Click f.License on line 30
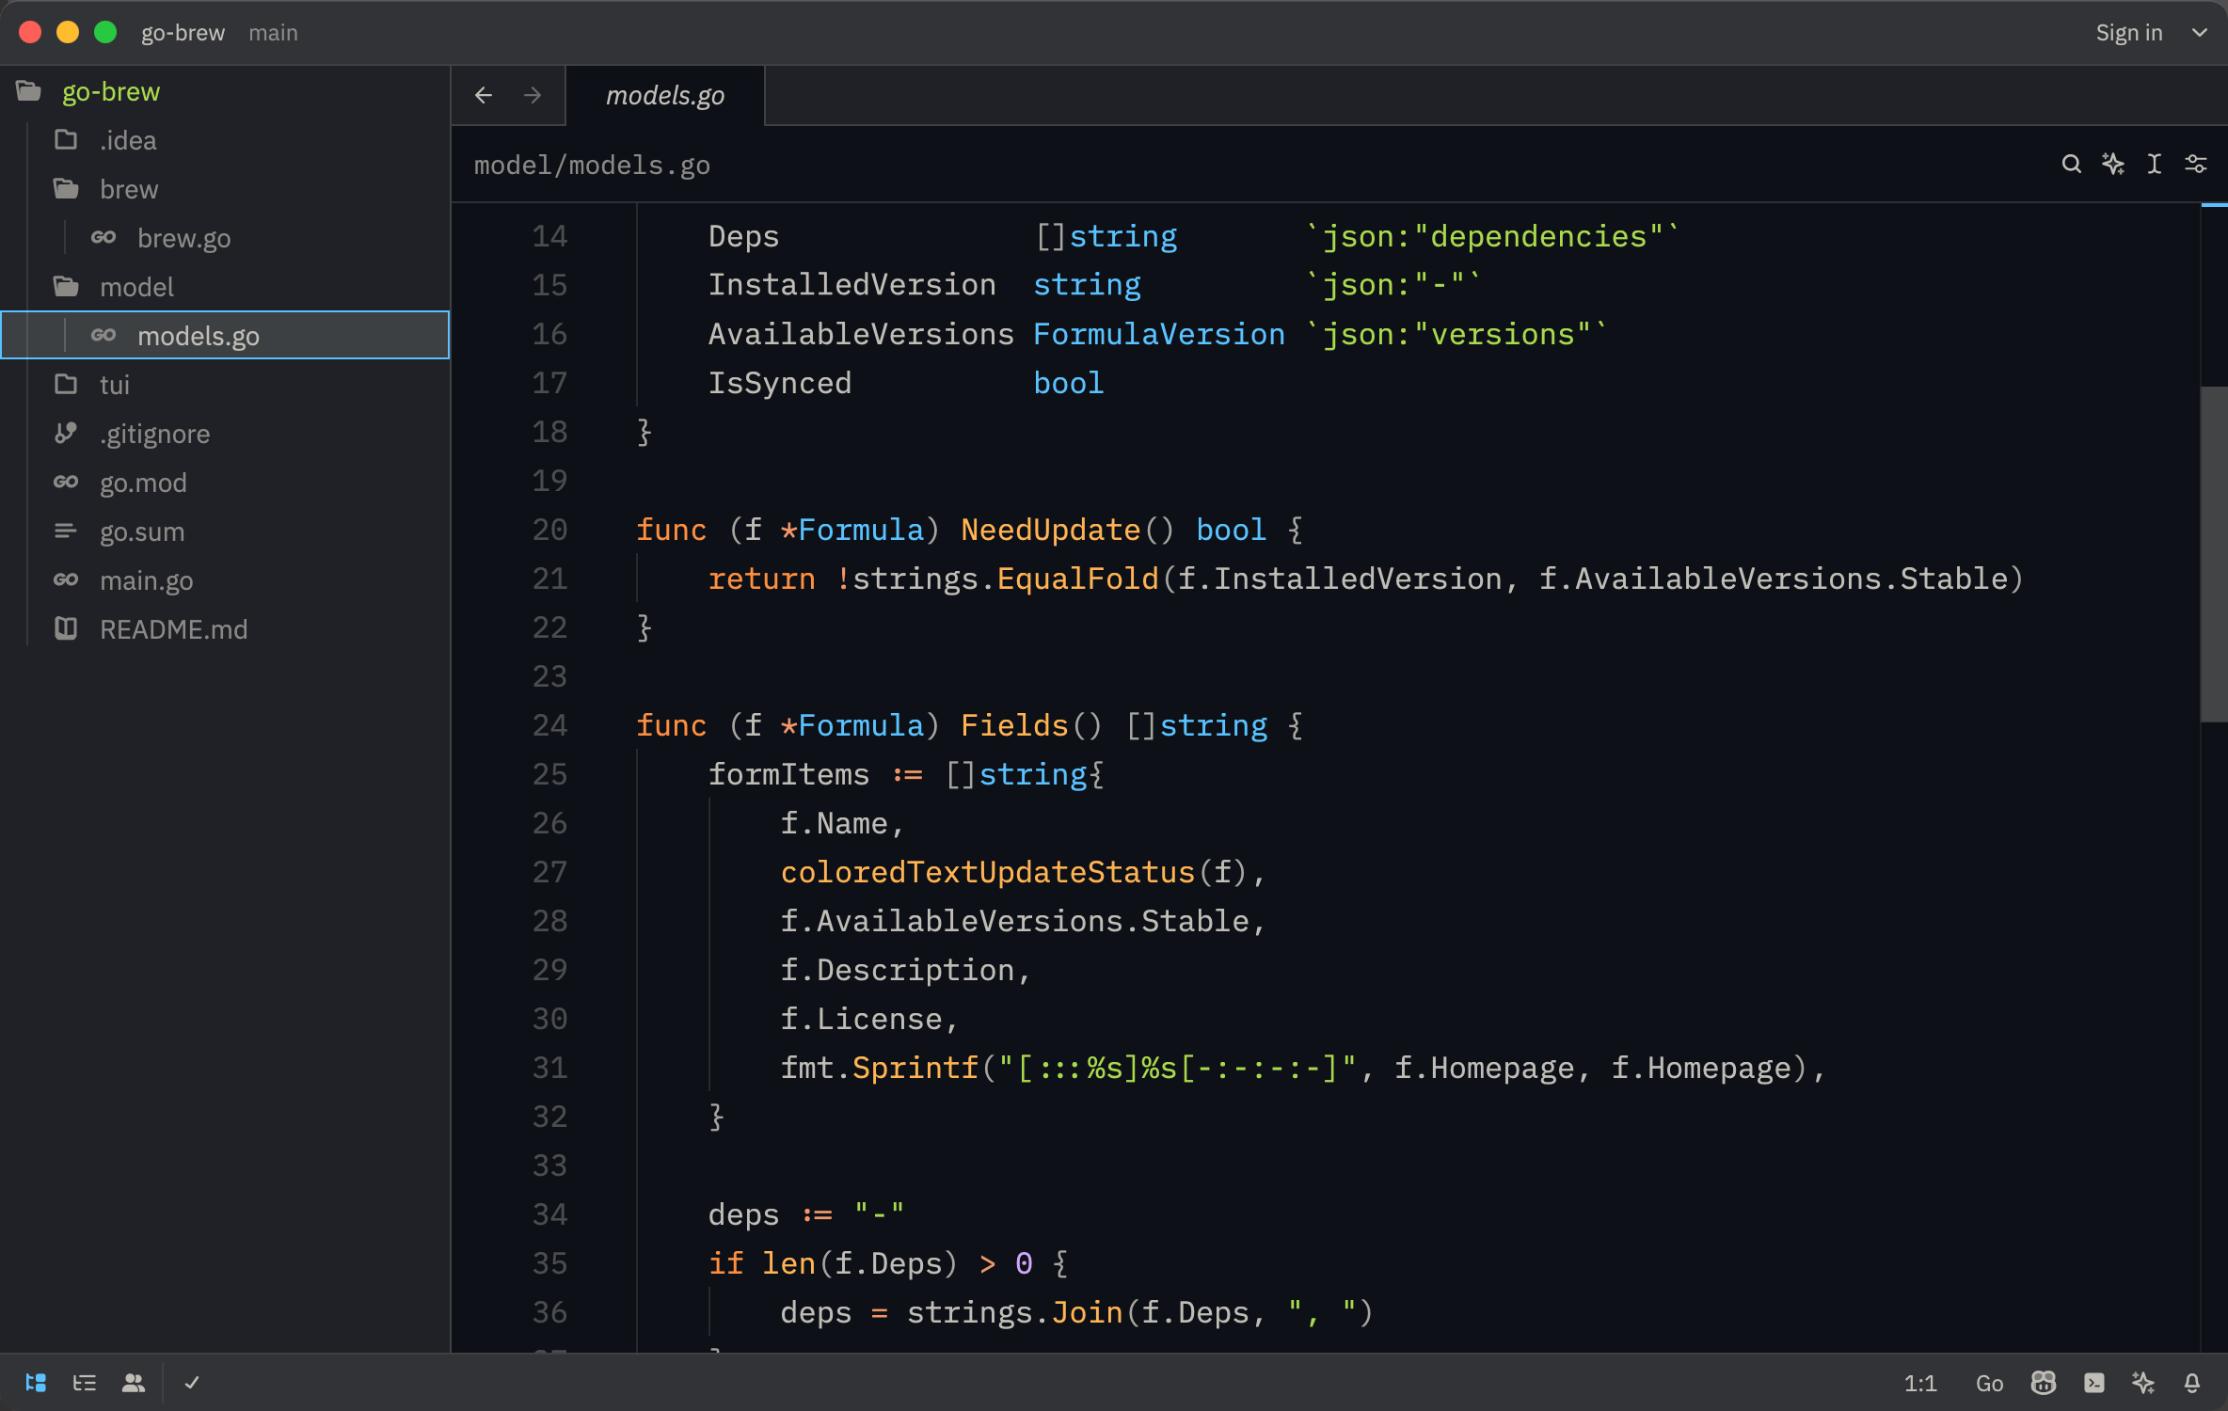This screenshot has height=1411, width=2228. click(x=861, y=1019)
